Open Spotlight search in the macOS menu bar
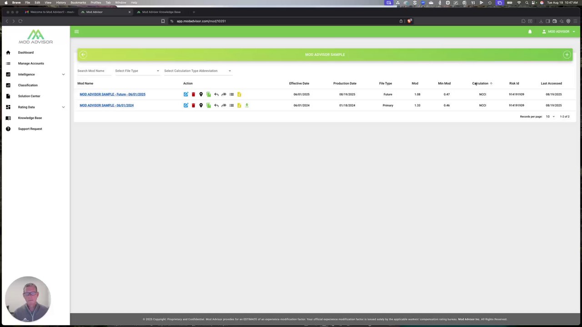 (527, 3)
